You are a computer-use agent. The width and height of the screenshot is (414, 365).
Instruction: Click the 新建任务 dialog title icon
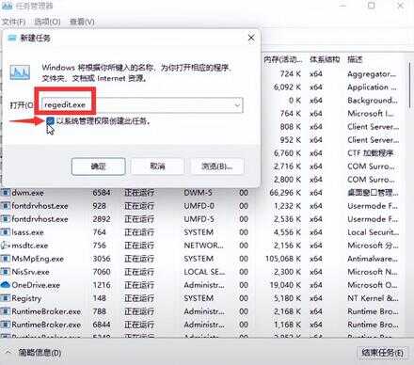coord(12,38)
